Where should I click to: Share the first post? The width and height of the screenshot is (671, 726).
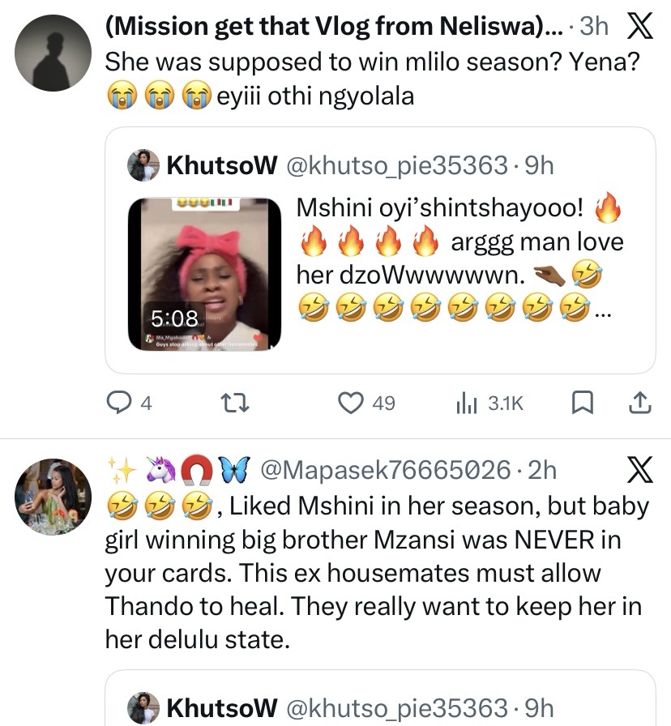click(639, 403)
